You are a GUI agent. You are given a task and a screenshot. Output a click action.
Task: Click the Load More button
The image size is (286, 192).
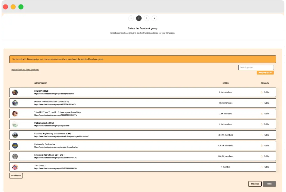coord(16,176)
